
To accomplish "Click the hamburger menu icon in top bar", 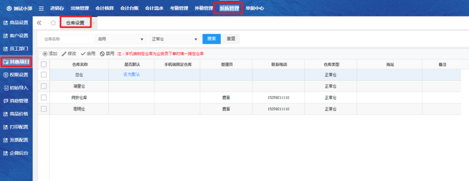I will coord(41,8).
